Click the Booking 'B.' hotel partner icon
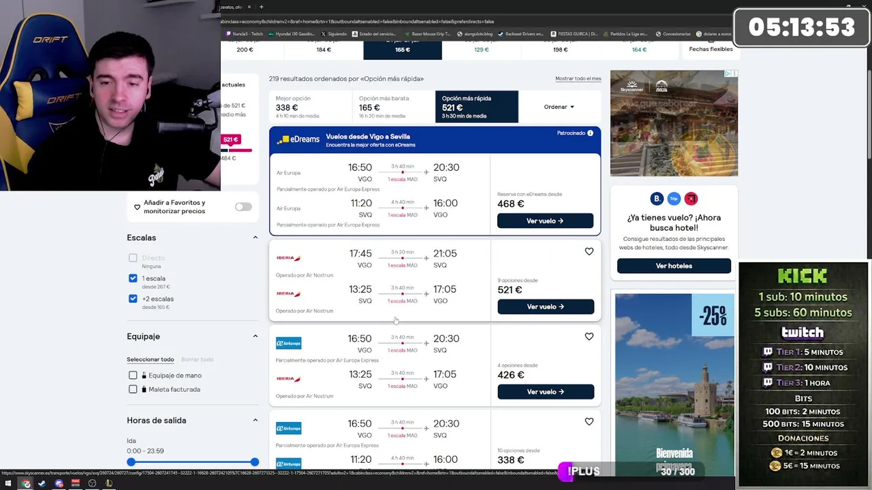The image size is (872, 490). click(657, 199)
